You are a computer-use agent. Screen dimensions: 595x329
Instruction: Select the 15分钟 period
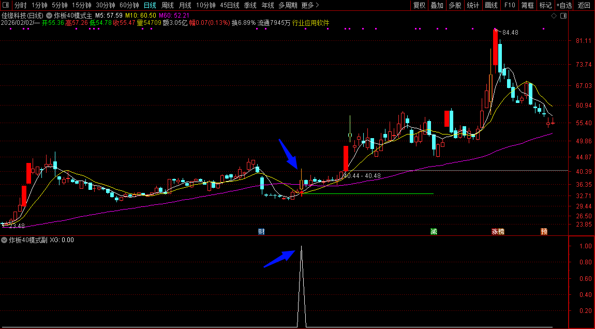click(82, 5)
